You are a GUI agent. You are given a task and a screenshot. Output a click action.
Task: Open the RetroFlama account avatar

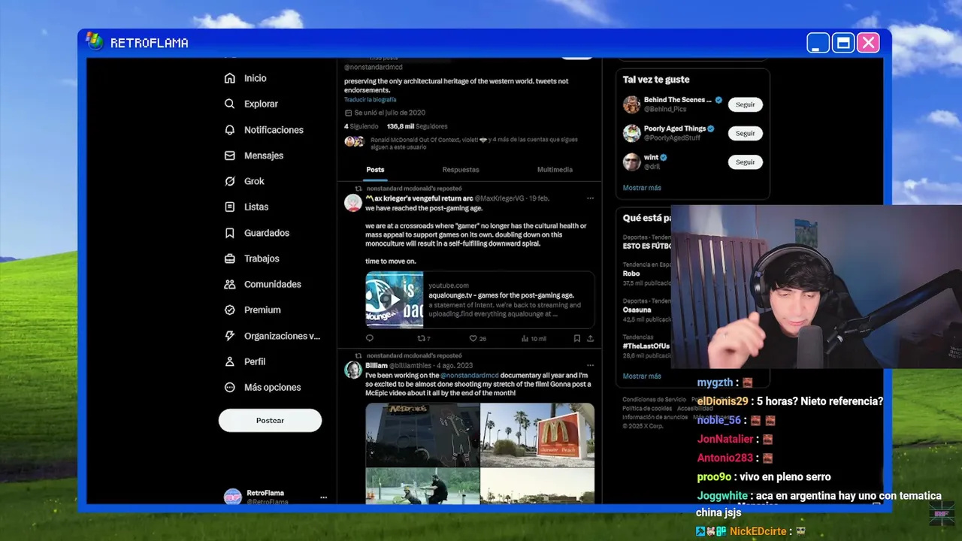pos(233,497)
